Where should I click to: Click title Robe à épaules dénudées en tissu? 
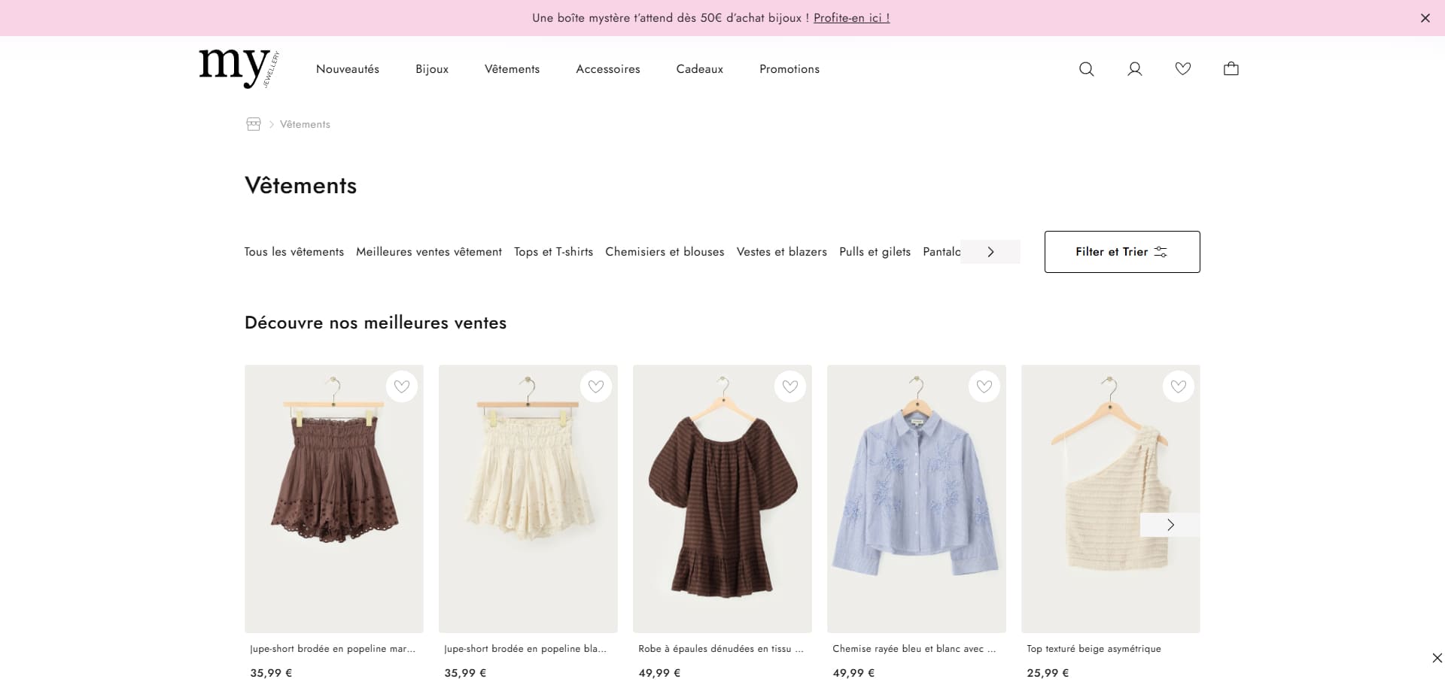pos(721,649)
